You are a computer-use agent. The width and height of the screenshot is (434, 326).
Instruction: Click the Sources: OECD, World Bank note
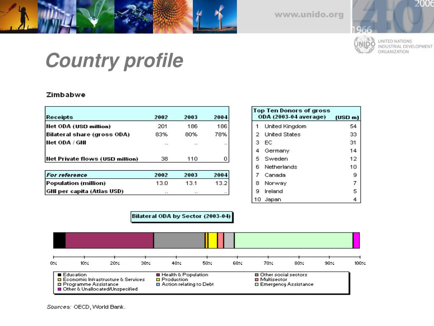click(86, 307)
